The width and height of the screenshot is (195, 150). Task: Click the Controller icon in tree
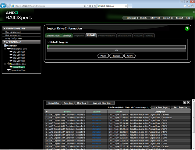tap(5, 46)
